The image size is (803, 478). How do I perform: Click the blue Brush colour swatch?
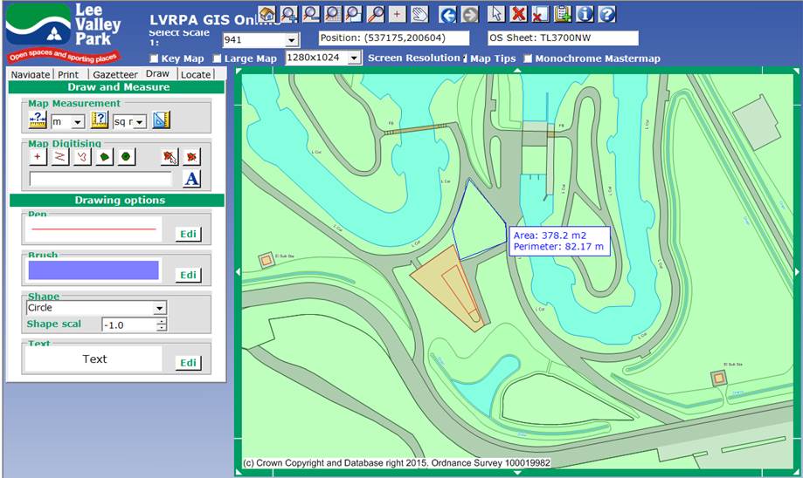coord(93,270)
